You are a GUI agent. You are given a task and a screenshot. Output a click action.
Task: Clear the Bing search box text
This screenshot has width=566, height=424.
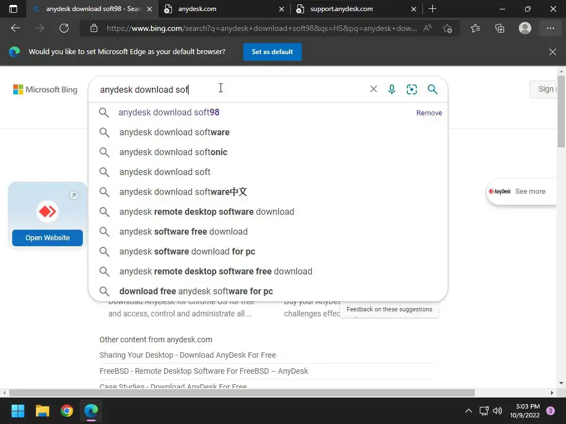coord(374,89)
